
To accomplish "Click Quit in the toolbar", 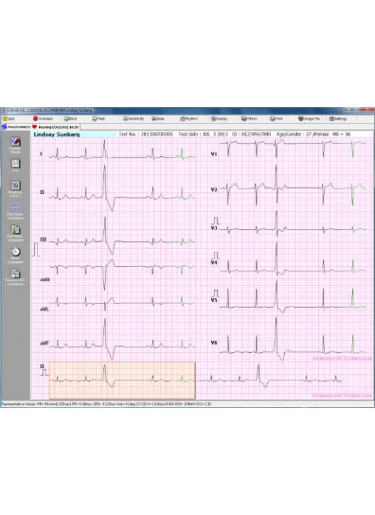I will [x=9, y=118].
